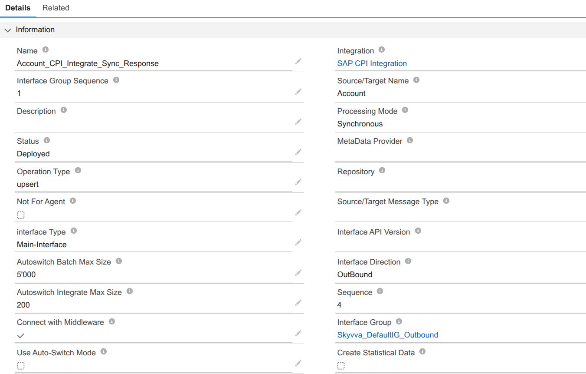Click info icon beside Integration label
586x374 pixels.
pyautogui.click(x=382, y=50)
